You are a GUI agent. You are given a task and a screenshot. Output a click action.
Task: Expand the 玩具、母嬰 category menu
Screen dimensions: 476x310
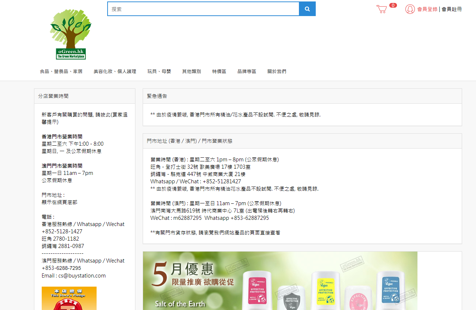(x=159, y=72)
